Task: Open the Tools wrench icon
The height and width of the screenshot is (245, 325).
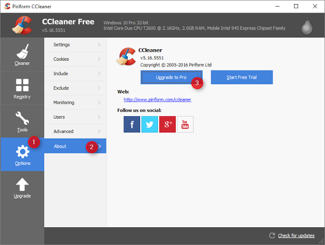Action: [22, 118]
